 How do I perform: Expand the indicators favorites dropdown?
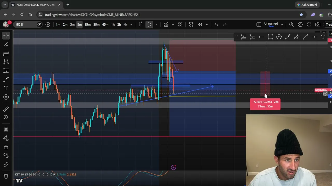(x=173, y=25)
